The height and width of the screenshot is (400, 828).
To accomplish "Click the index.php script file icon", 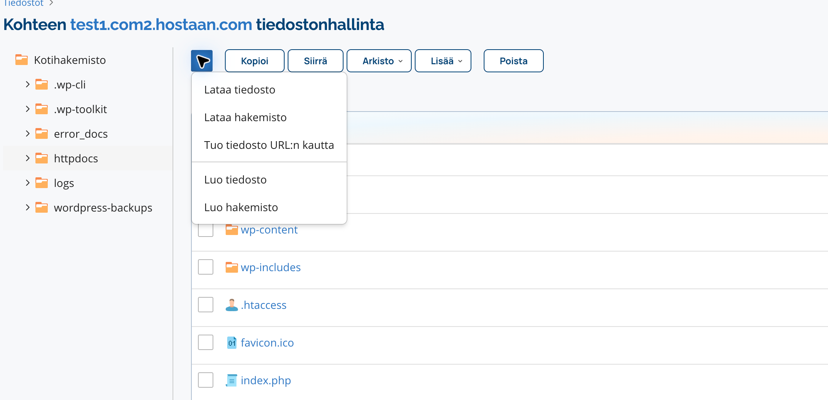I will [x=231, y=380].
